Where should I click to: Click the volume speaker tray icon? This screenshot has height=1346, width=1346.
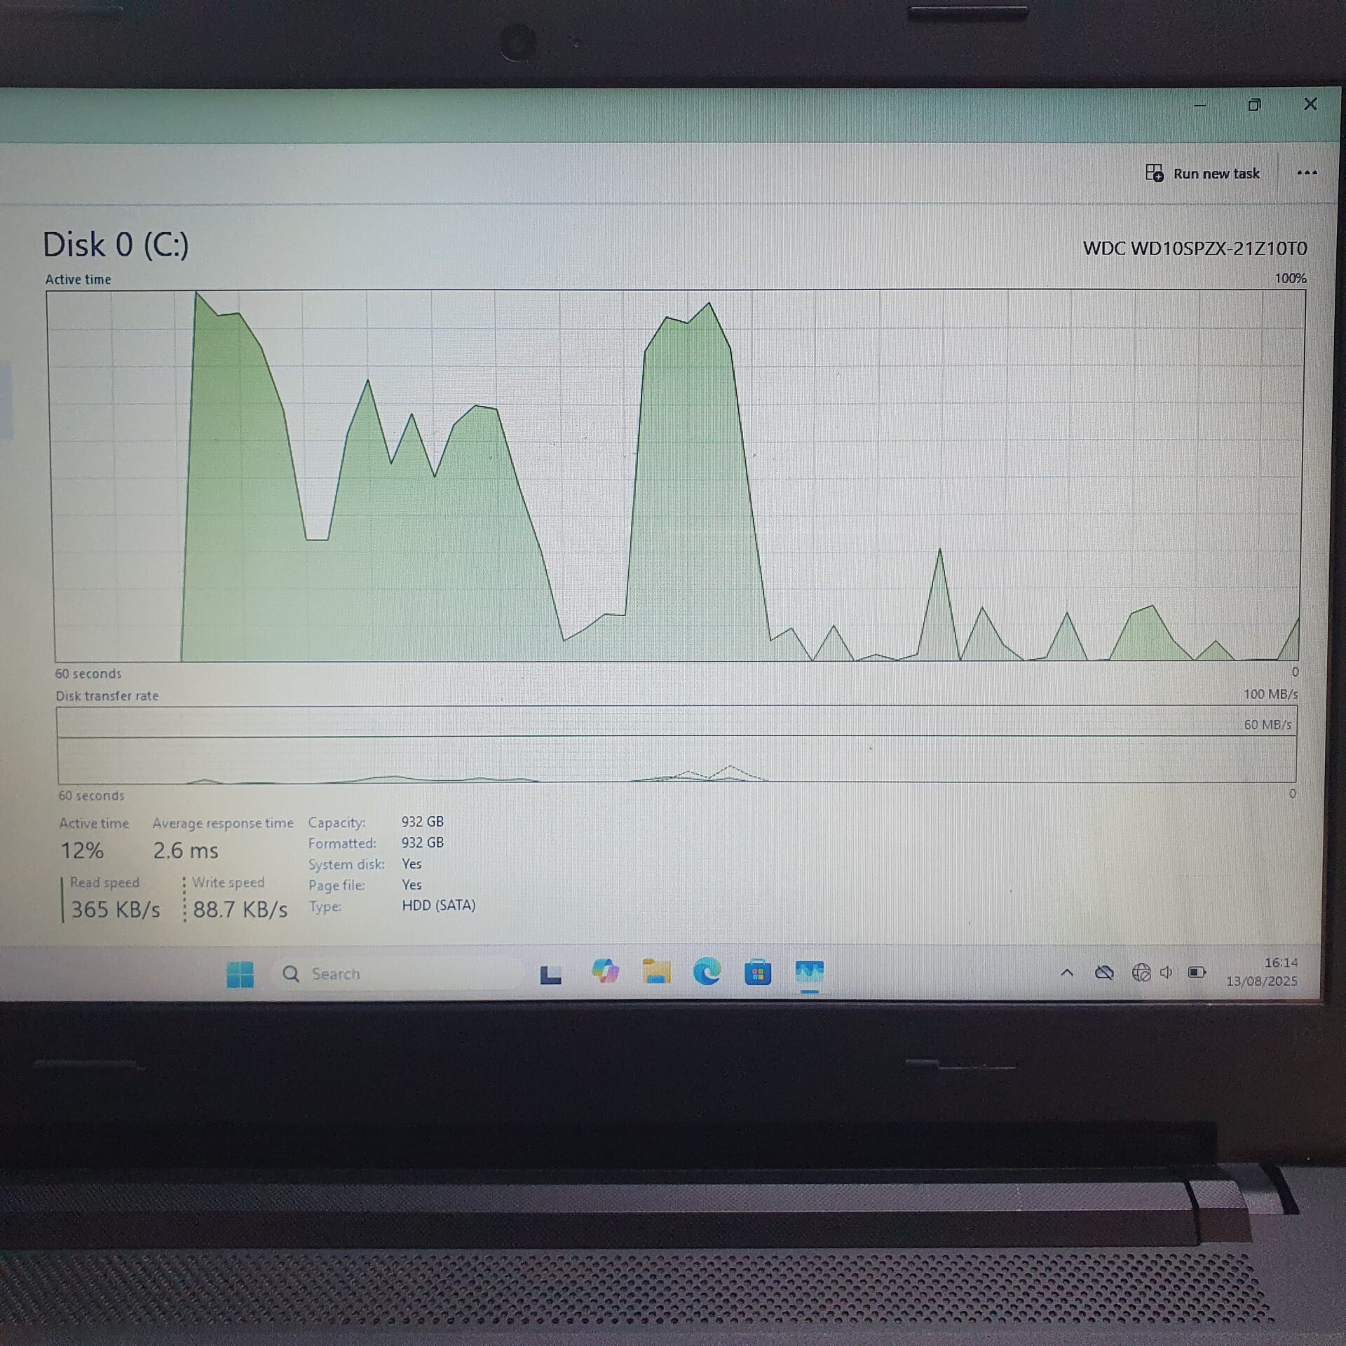click(1167, 972)
